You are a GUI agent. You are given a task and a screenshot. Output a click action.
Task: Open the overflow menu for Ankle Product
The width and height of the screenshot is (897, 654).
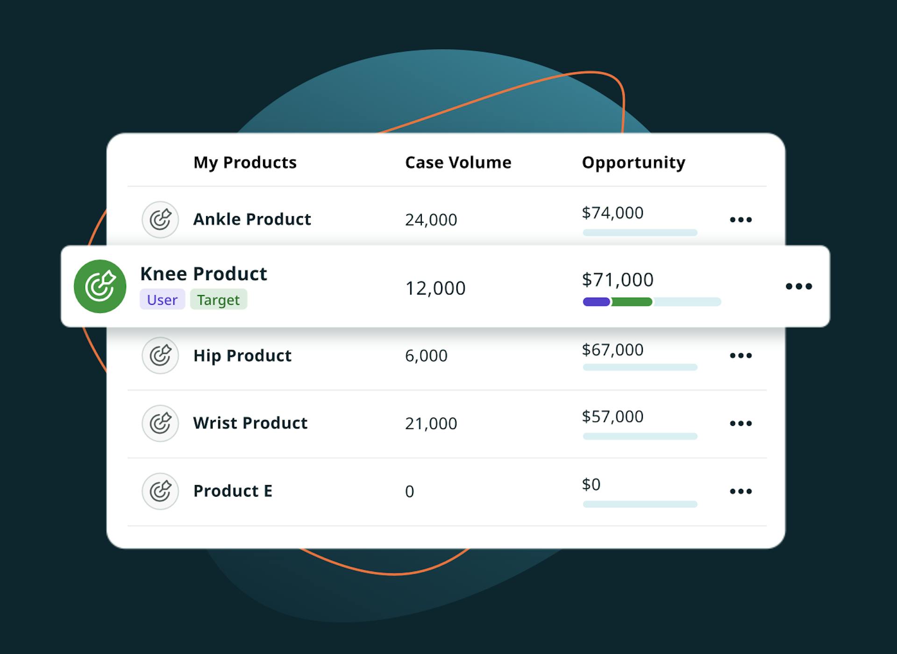(x=740, y=219)
